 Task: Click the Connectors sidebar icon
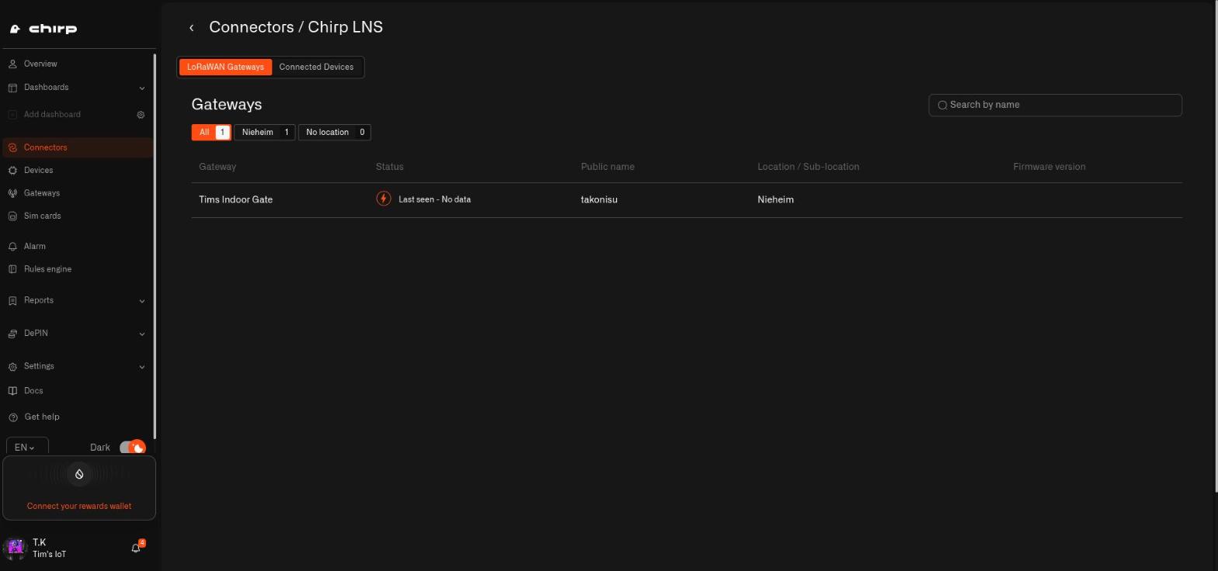pos(12,147)
